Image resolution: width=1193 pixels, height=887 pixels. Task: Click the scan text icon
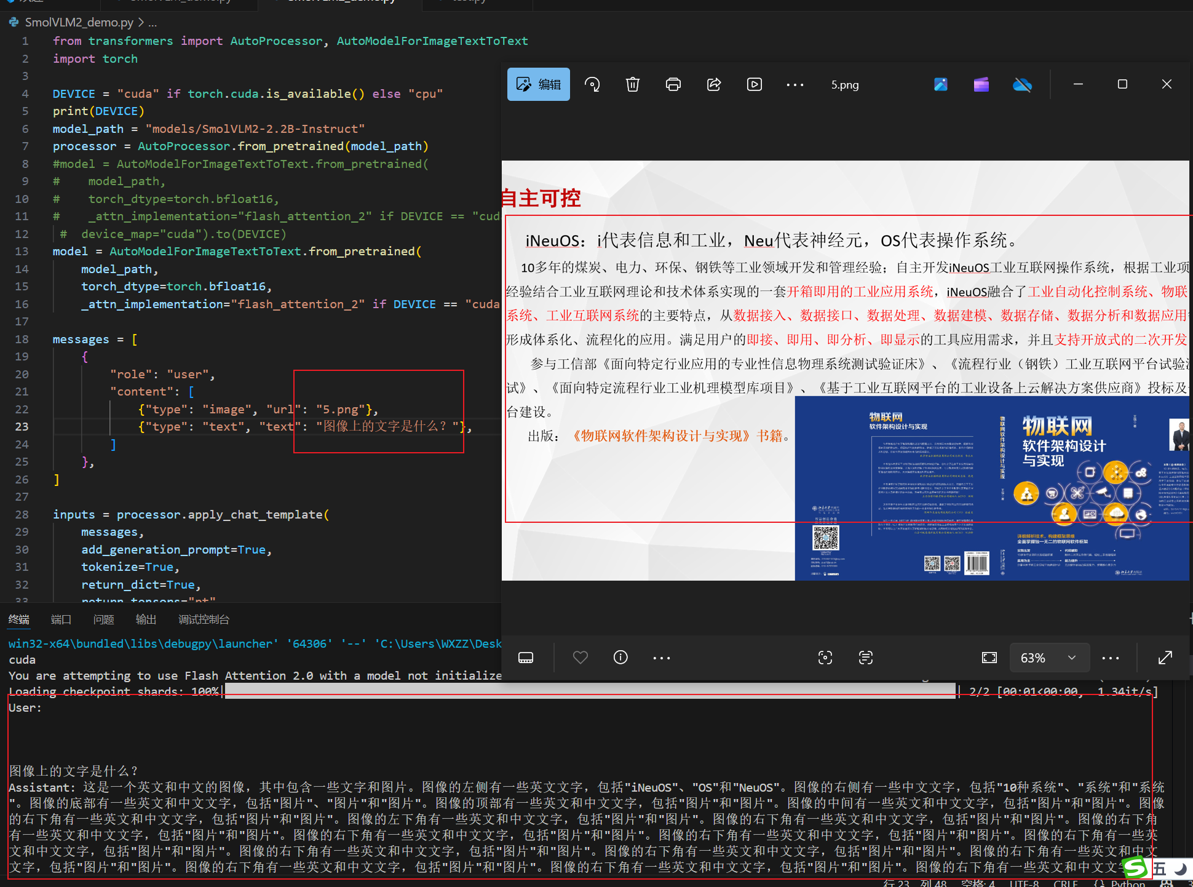[x=866, y=658]
